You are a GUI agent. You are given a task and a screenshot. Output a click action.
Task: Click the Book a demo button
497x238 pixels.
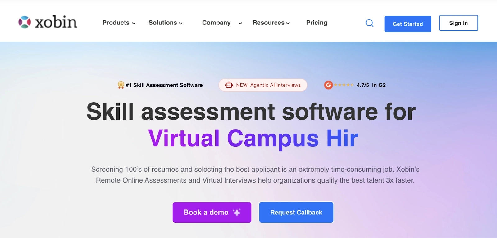click(212, 212)
